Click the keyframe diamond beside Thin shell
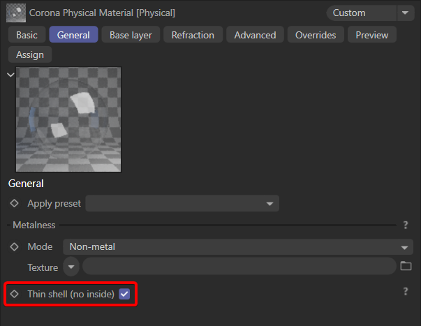This screenshot has height=326, width=421. coord(14,294)
